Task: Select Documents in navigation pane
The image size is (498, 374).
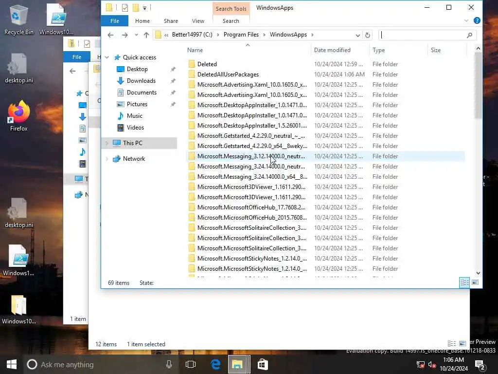Action: click(142, 93)
